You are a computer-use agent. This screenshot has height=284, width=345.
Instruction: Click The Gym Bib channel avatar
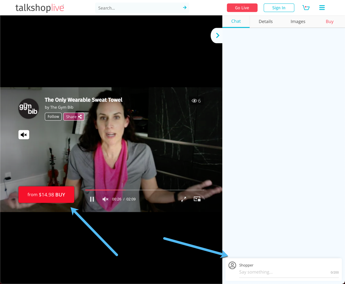[x=28, y=108]
